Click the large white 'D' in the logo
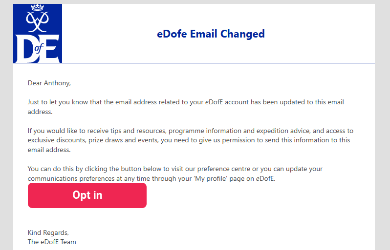Screen dimensions: 390x250 (x=23, y=49)
